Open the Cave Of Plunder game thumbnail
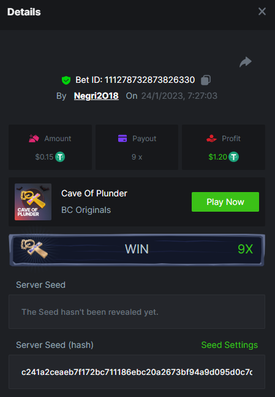 coord(33,202)
